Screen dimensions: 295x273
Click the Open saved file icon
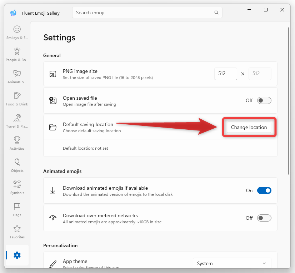53,100
